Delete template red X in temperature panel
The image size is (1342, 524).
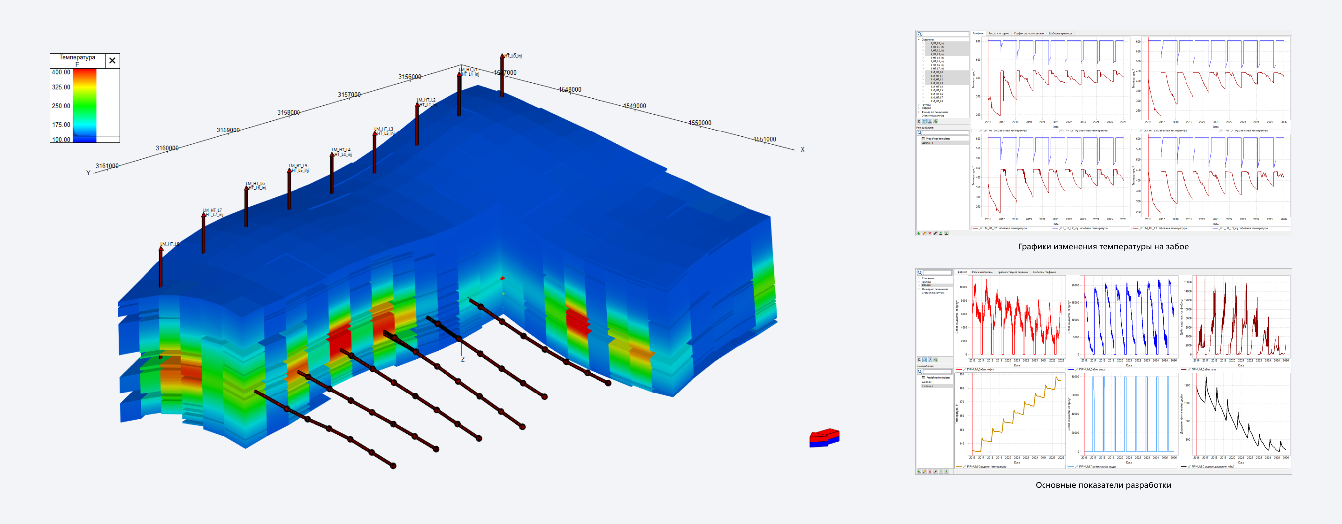[x=930, y=233]
